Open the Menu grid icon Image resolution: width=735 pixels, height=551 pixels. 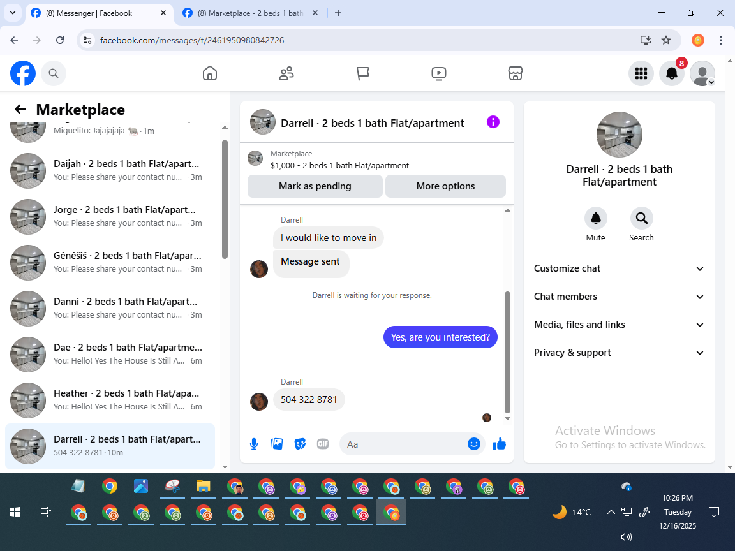pyautogui.click(x=641, y=73)
